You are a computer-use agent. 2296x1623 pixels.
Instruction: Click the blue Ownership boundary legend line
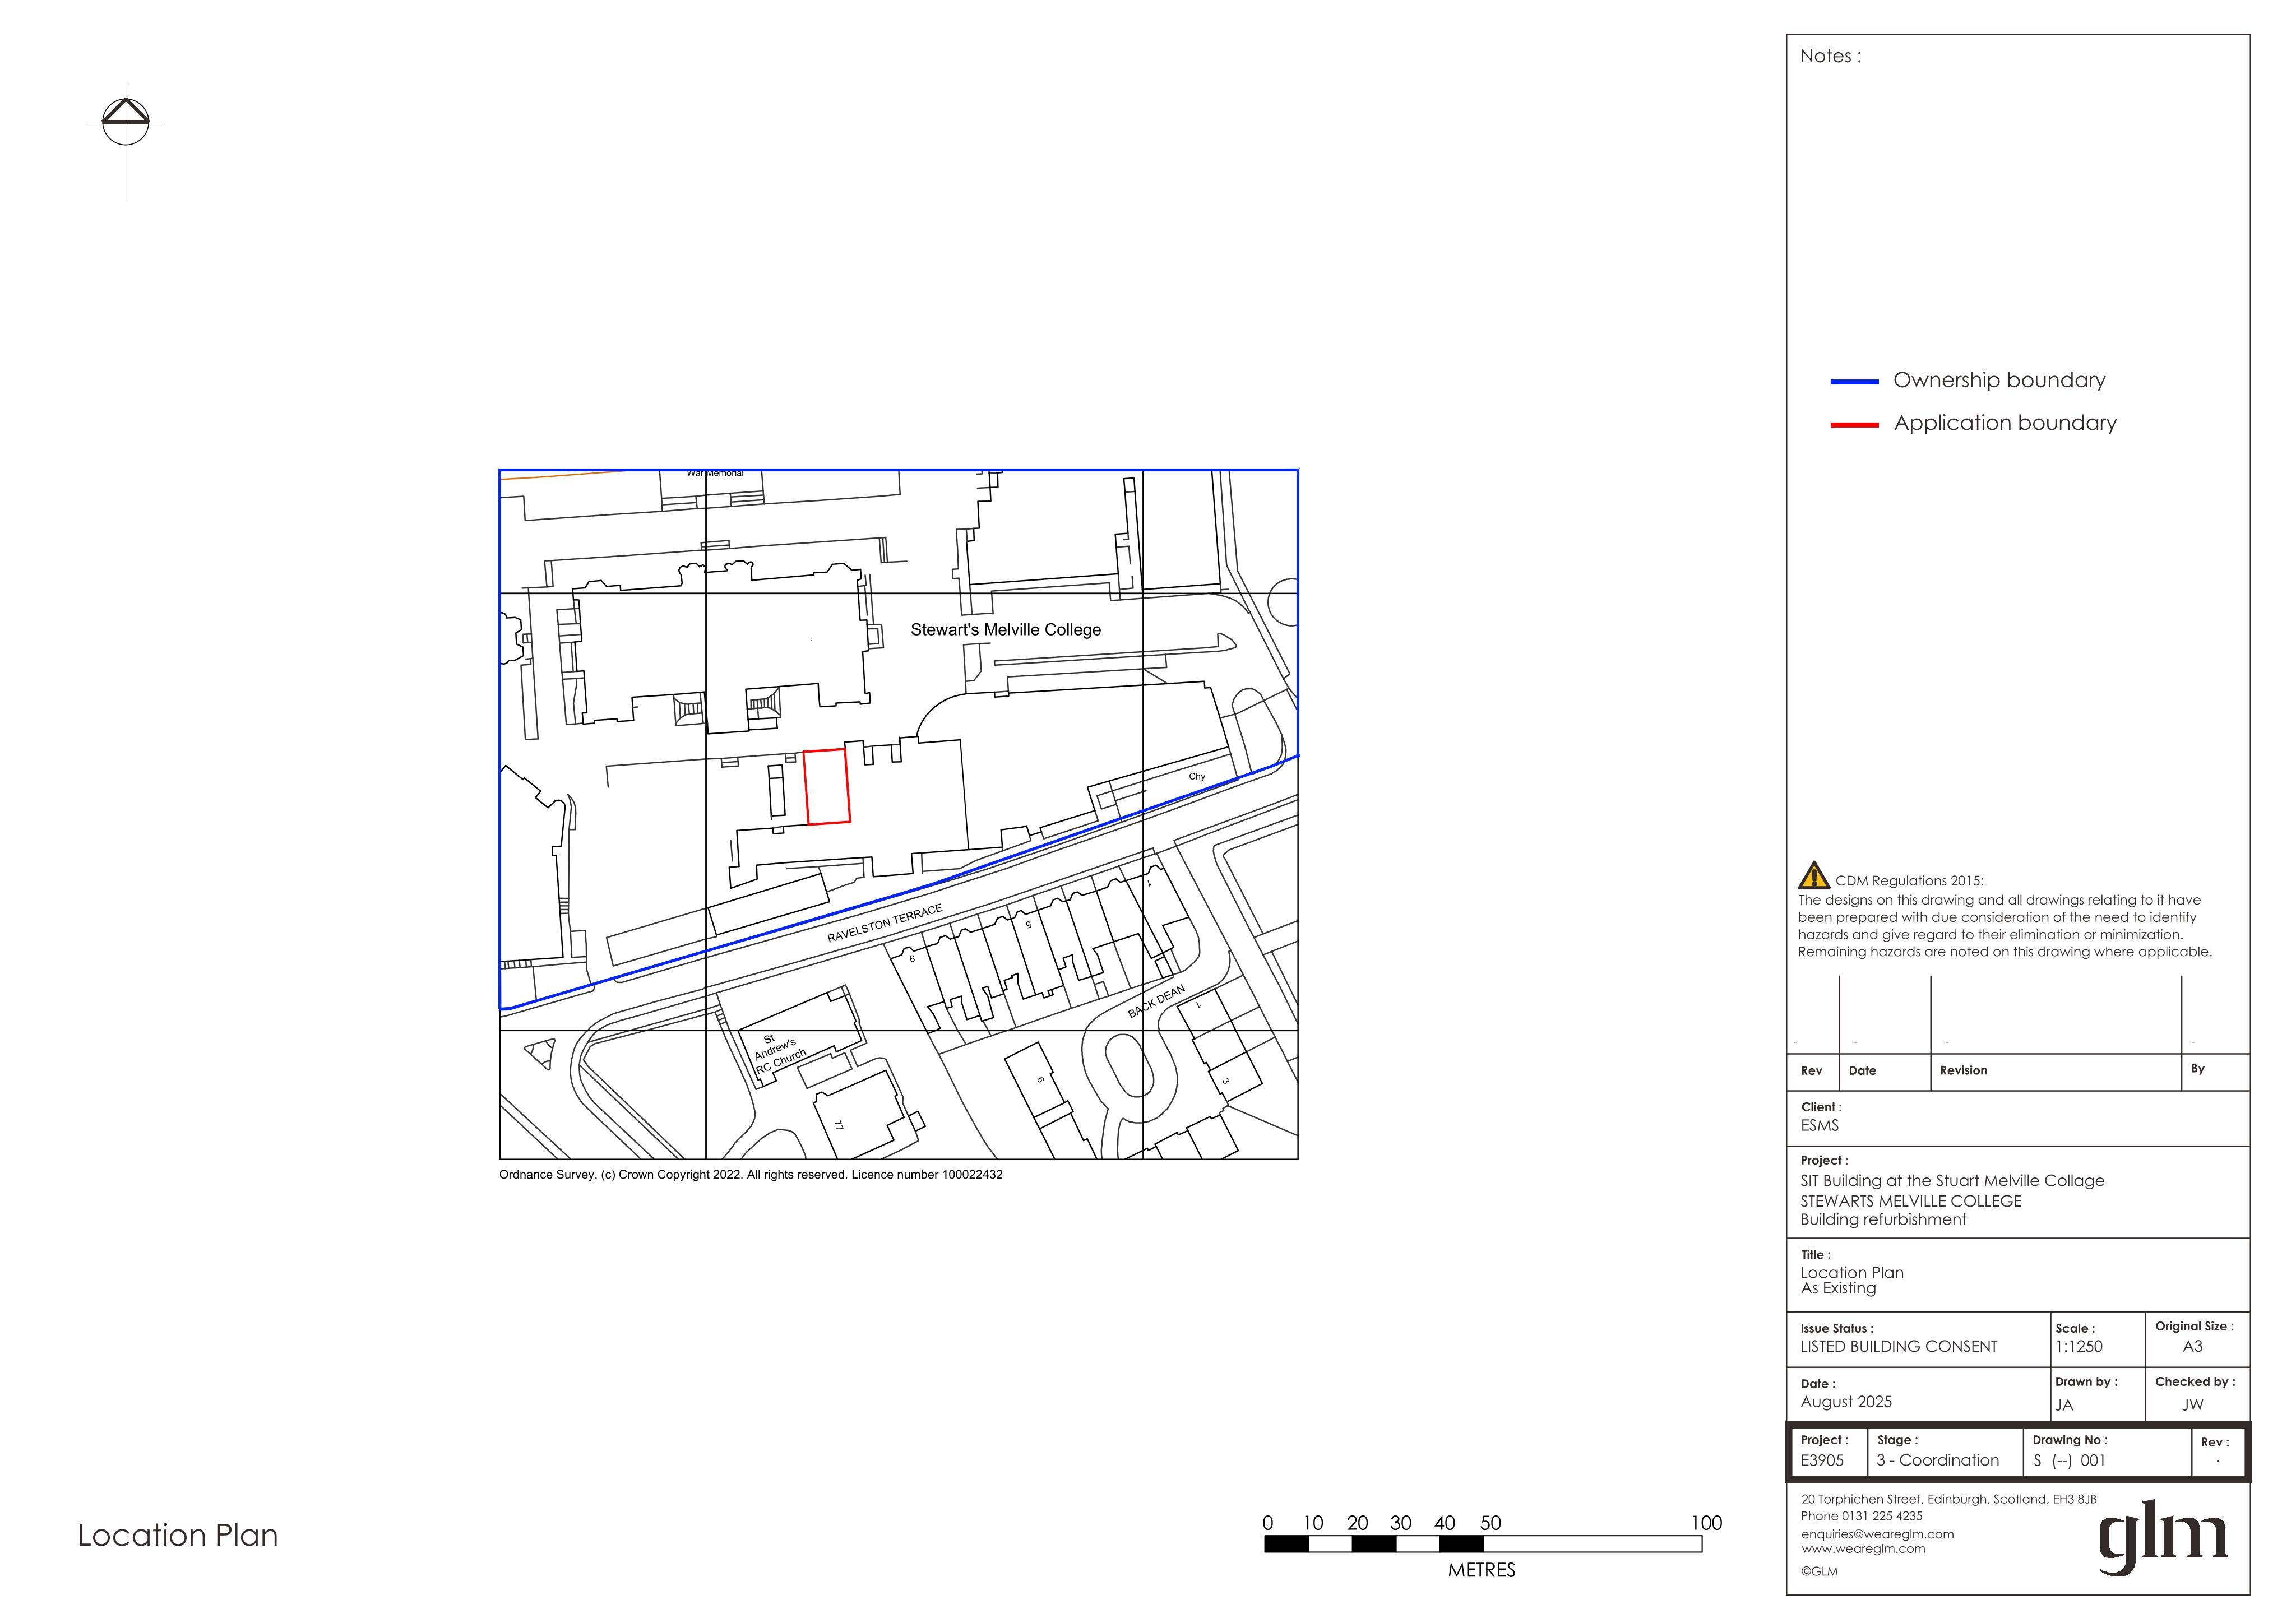(1855, 382)
